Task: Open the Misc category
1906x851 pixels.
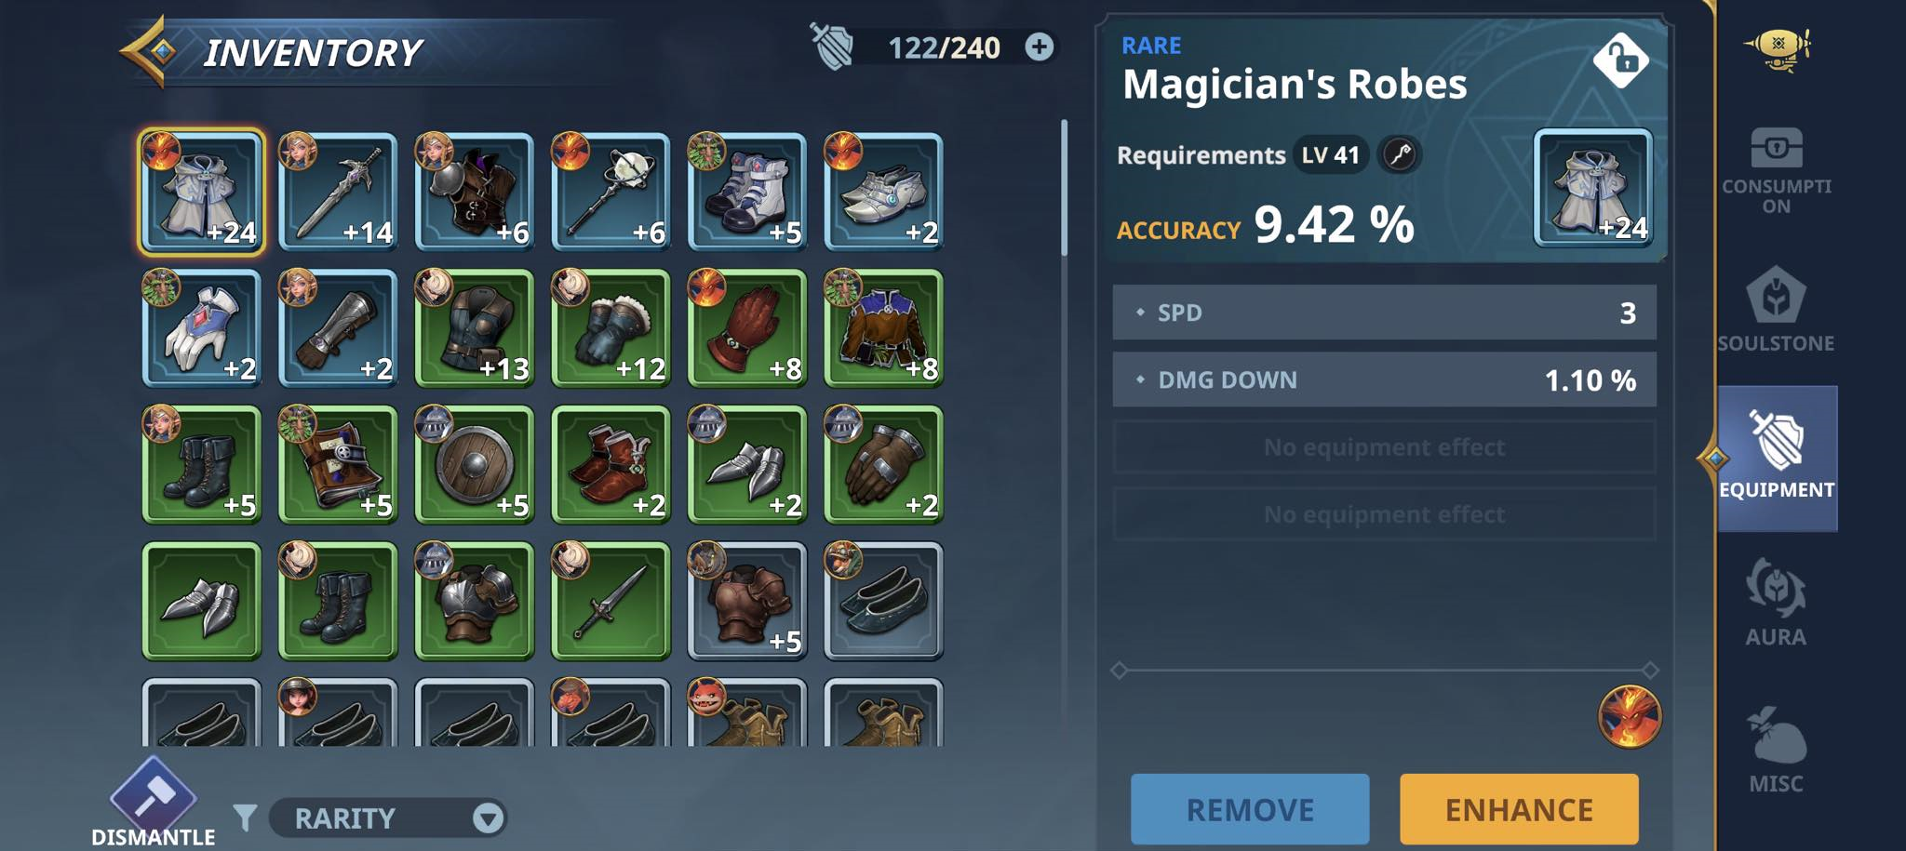Action: click(x=1776, y=750)
